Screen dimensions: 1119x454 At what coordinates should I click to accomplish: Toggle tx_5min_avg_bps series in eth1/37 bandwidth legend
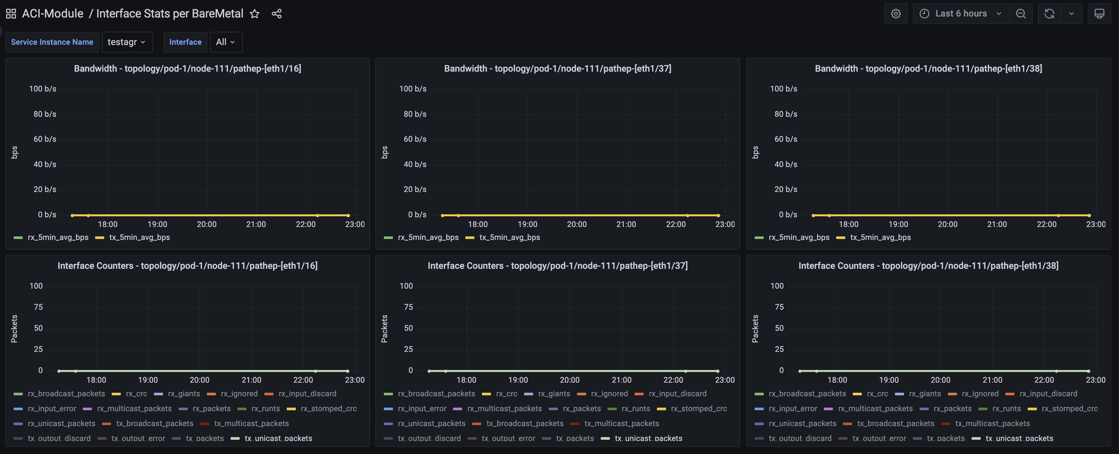509,238
